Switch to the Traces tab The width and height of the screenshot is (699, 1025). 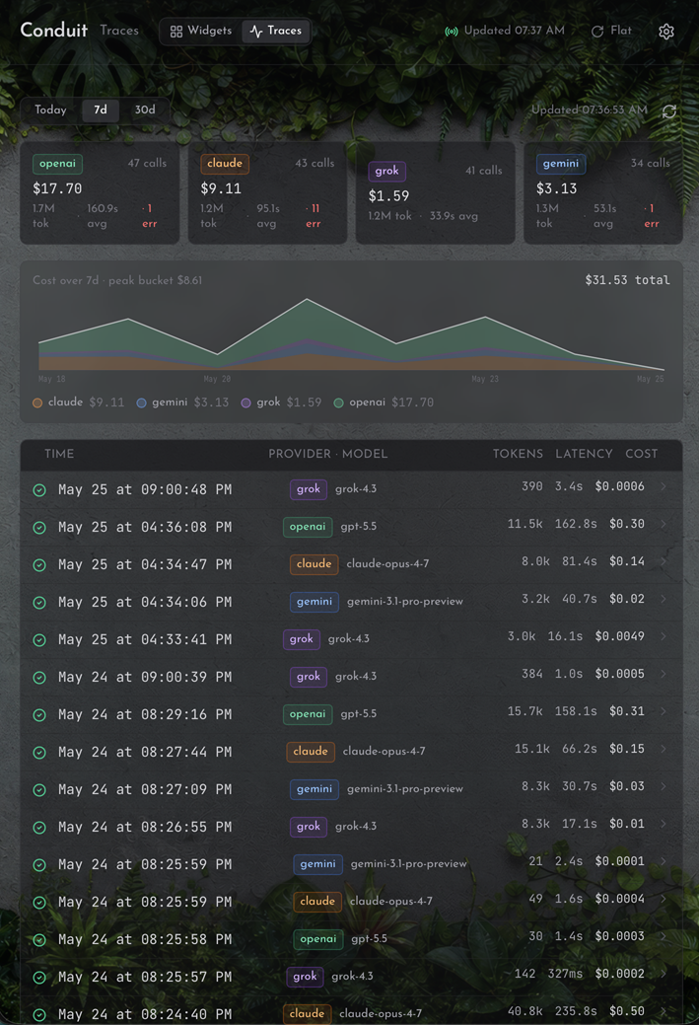point(276,31)
